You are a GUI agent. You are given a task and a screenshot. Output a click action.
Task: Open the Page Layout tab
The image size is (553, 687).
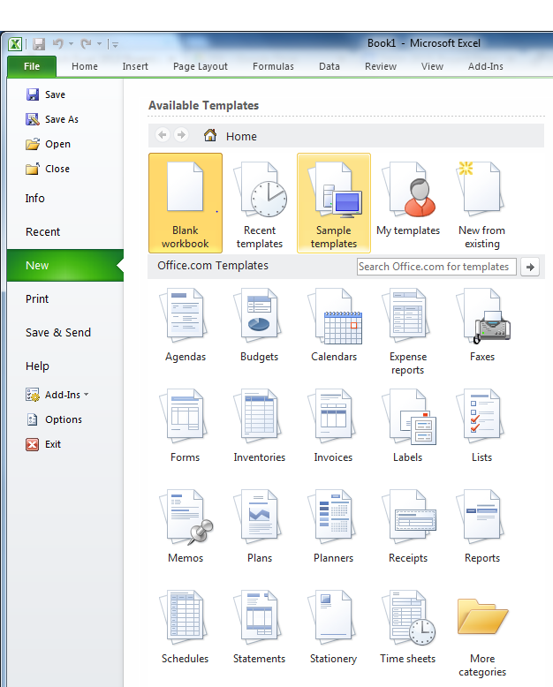(x=201, y=66)
